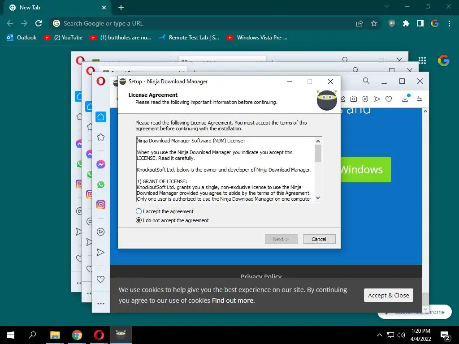Open Opera's downloads icon
The image size is (459, 344).
(405, 98)
